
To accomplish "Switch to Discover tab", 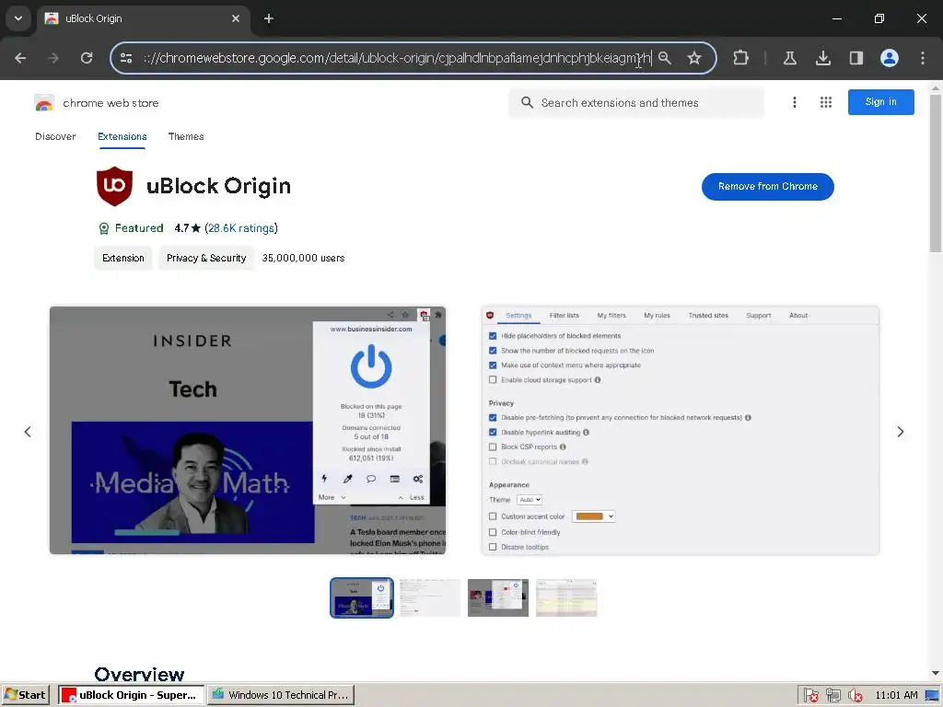I will (x=55, y=137).
